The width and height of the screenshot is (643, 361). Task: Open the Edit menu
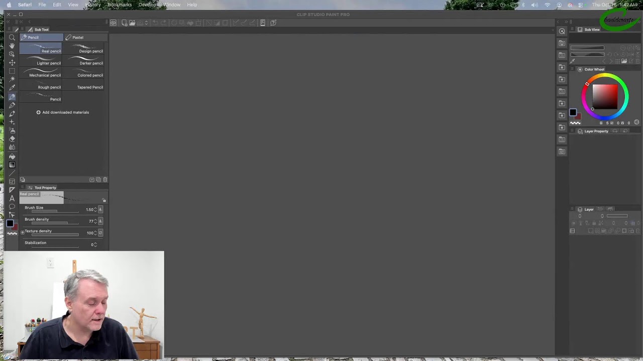[57, 5]
